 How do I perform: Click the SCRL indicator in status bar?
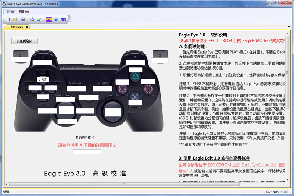(284, 192)
